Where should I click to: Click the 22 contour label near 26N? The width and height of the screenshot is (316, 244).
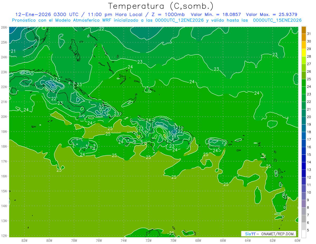[x=101, y=29]
